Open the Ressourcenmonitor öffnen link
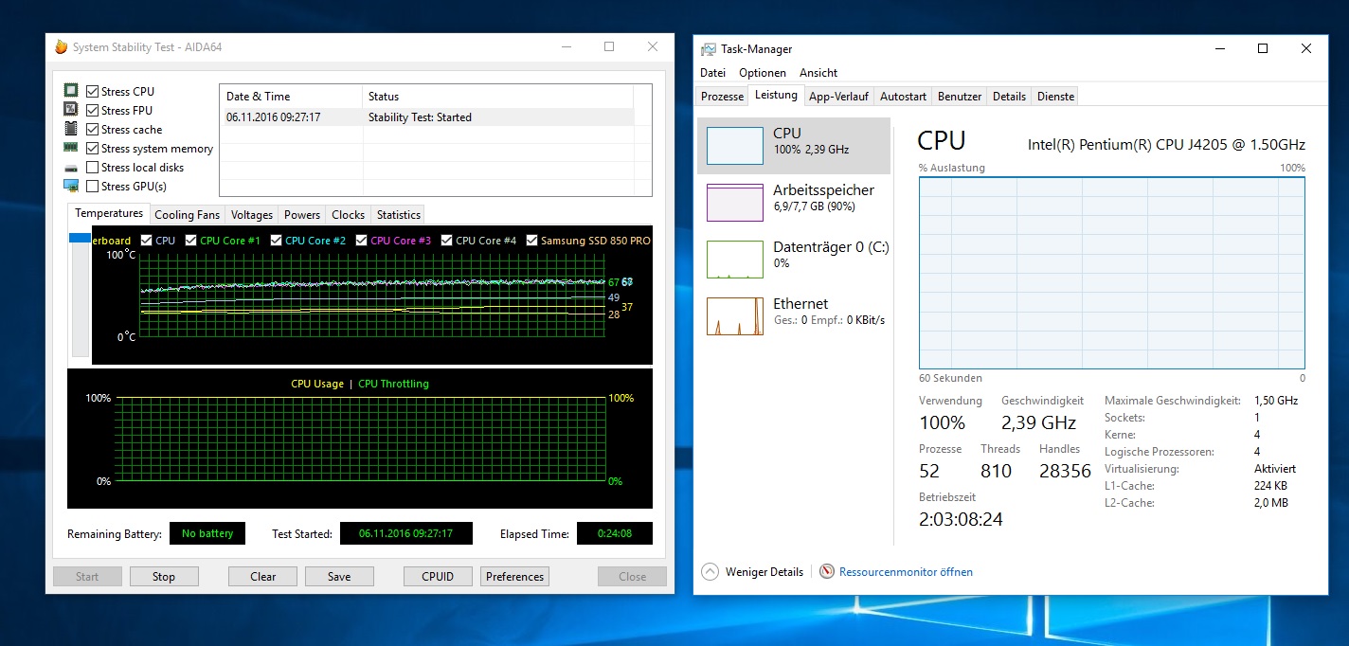Screen dimensions: 1349x646 [x=906, y=572]
